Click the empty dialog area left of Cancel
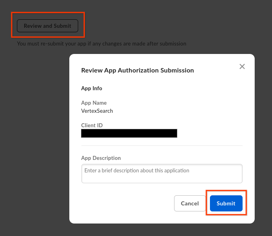 (125, 203)
